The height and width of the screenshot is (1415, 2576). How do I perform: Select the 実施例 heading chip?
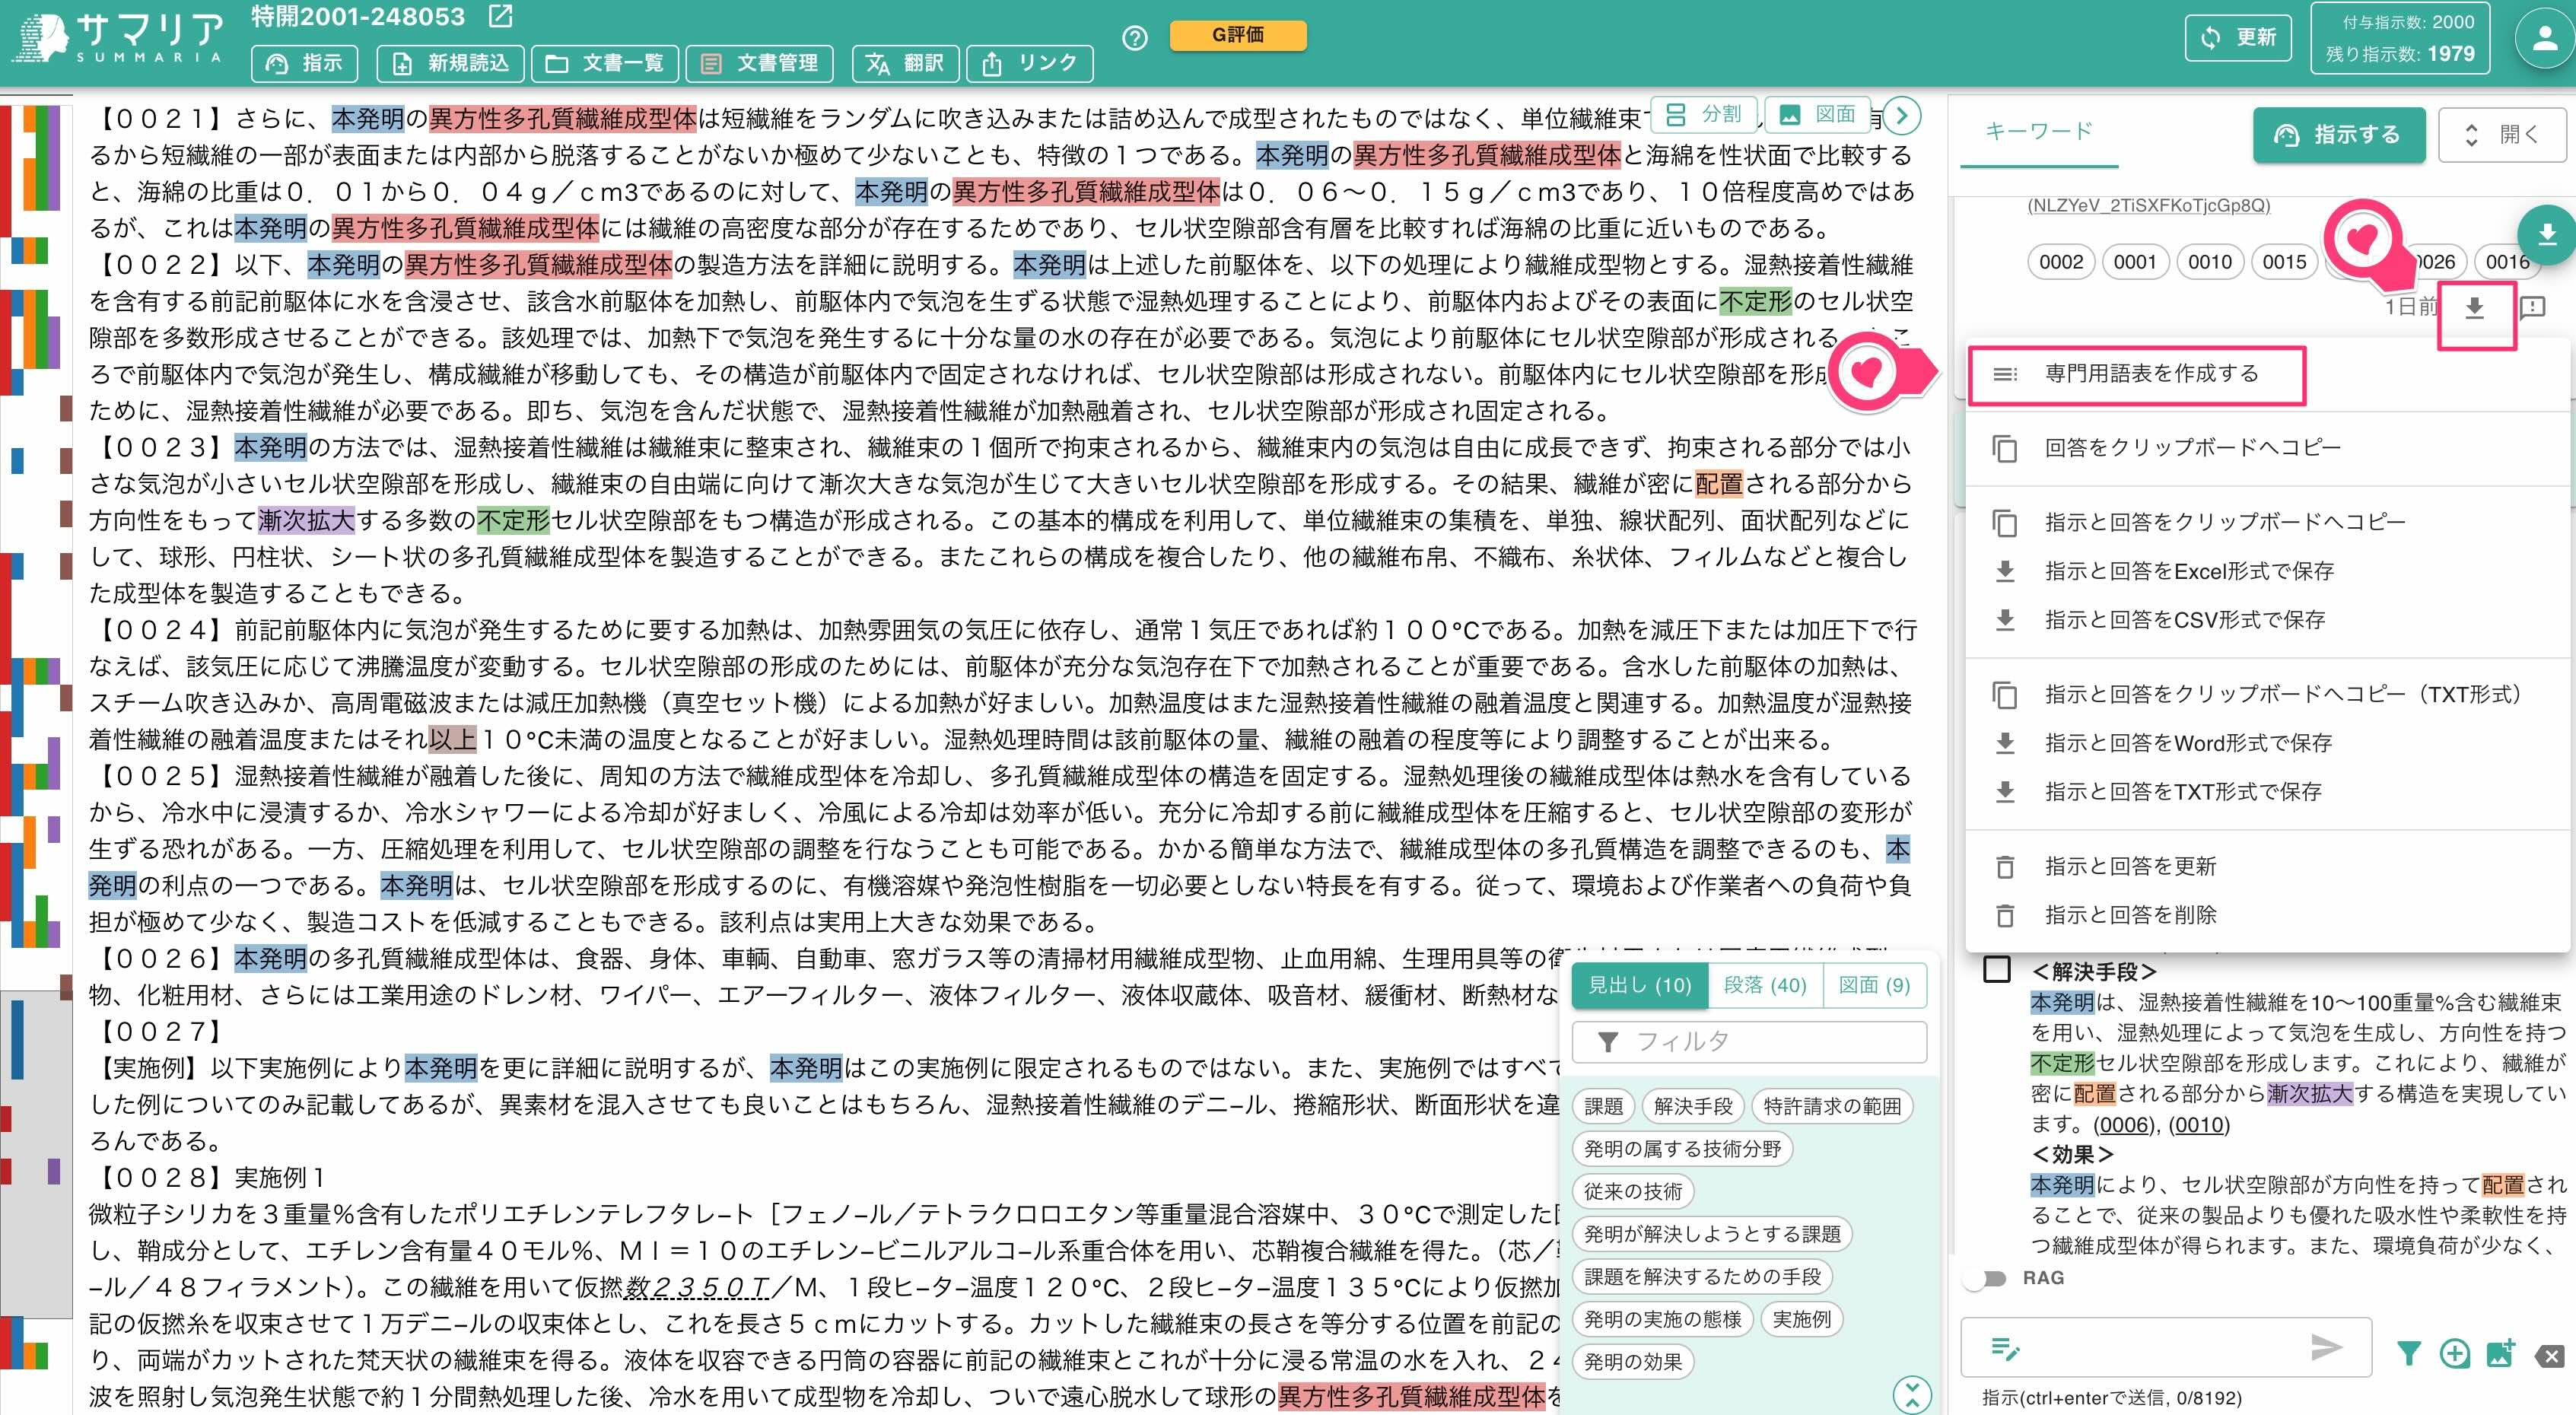click(1802, 1320)
